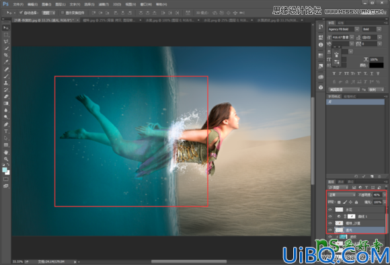
Task: Select the Crop tool
Action: 6,55
